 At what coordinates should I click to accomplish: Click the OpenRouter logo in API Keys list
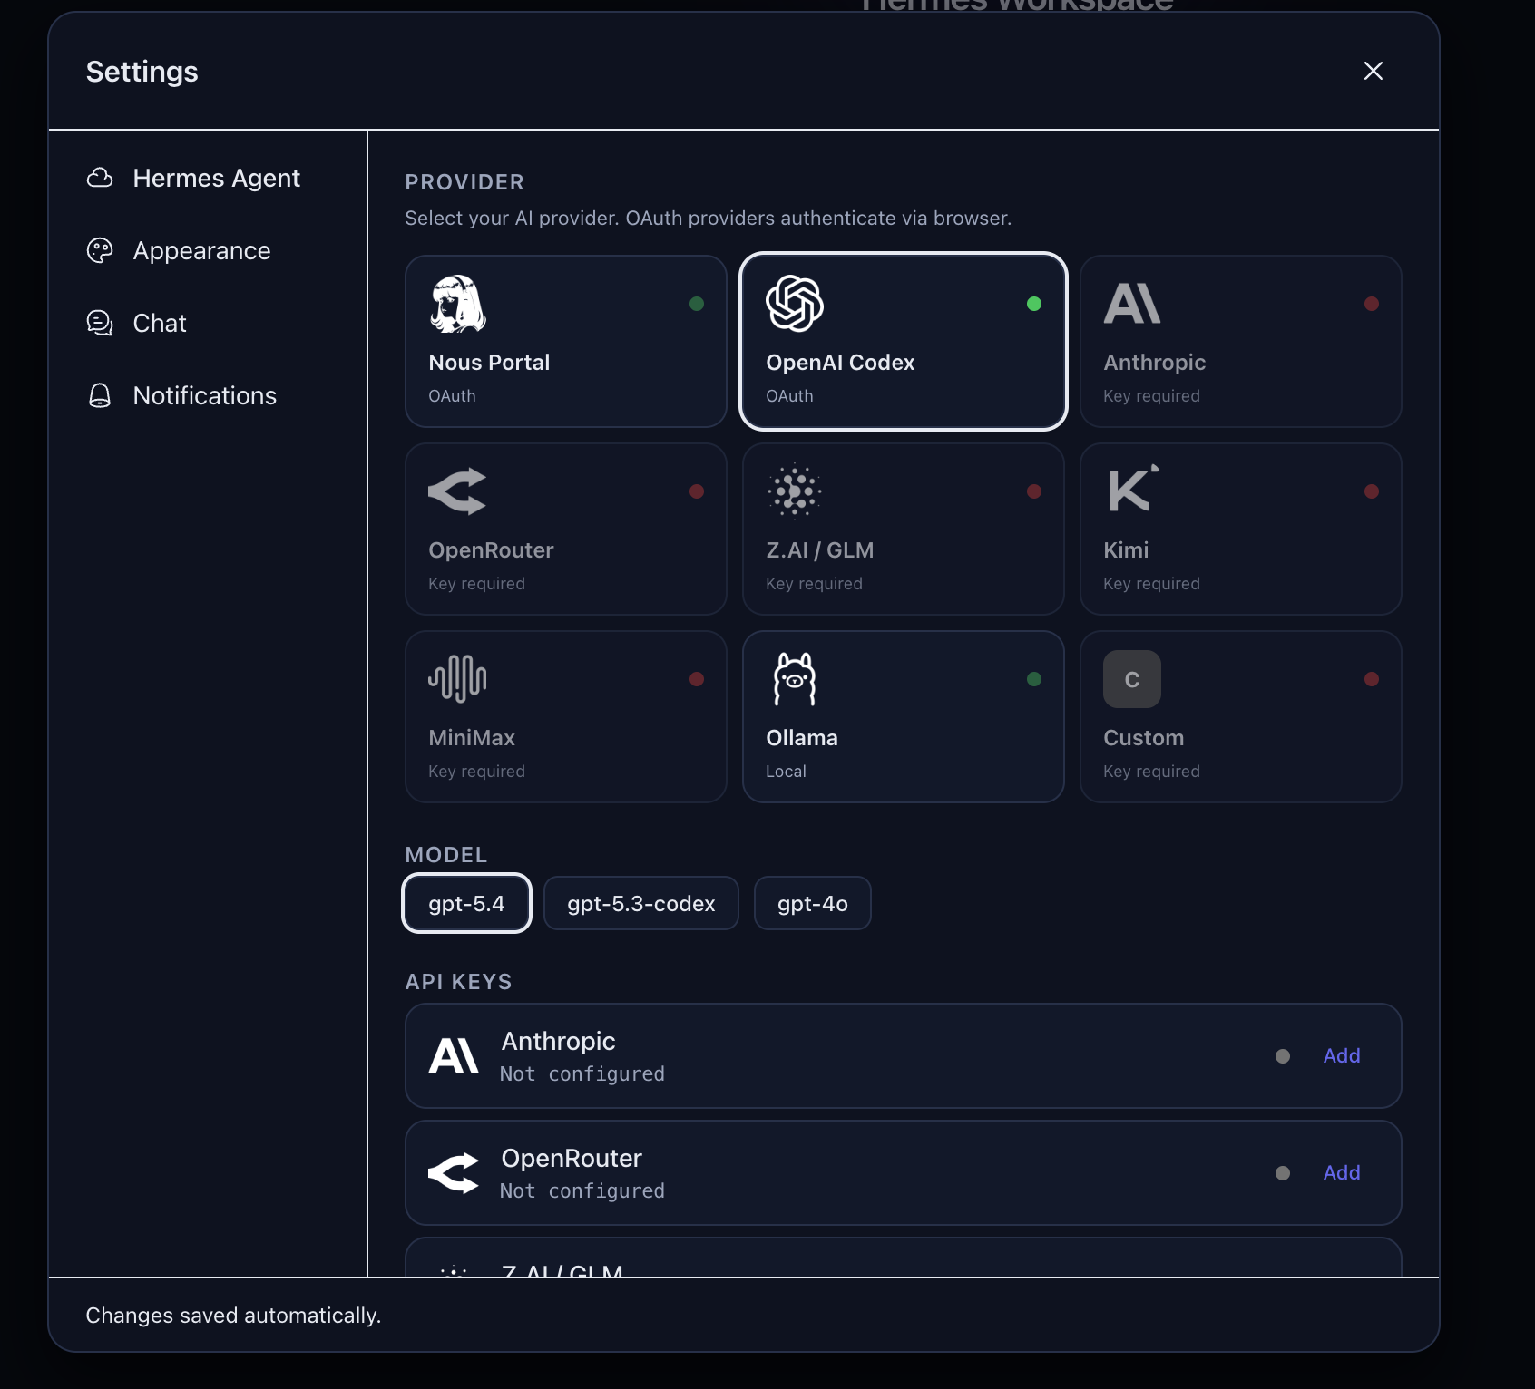tap(454, 1172)
